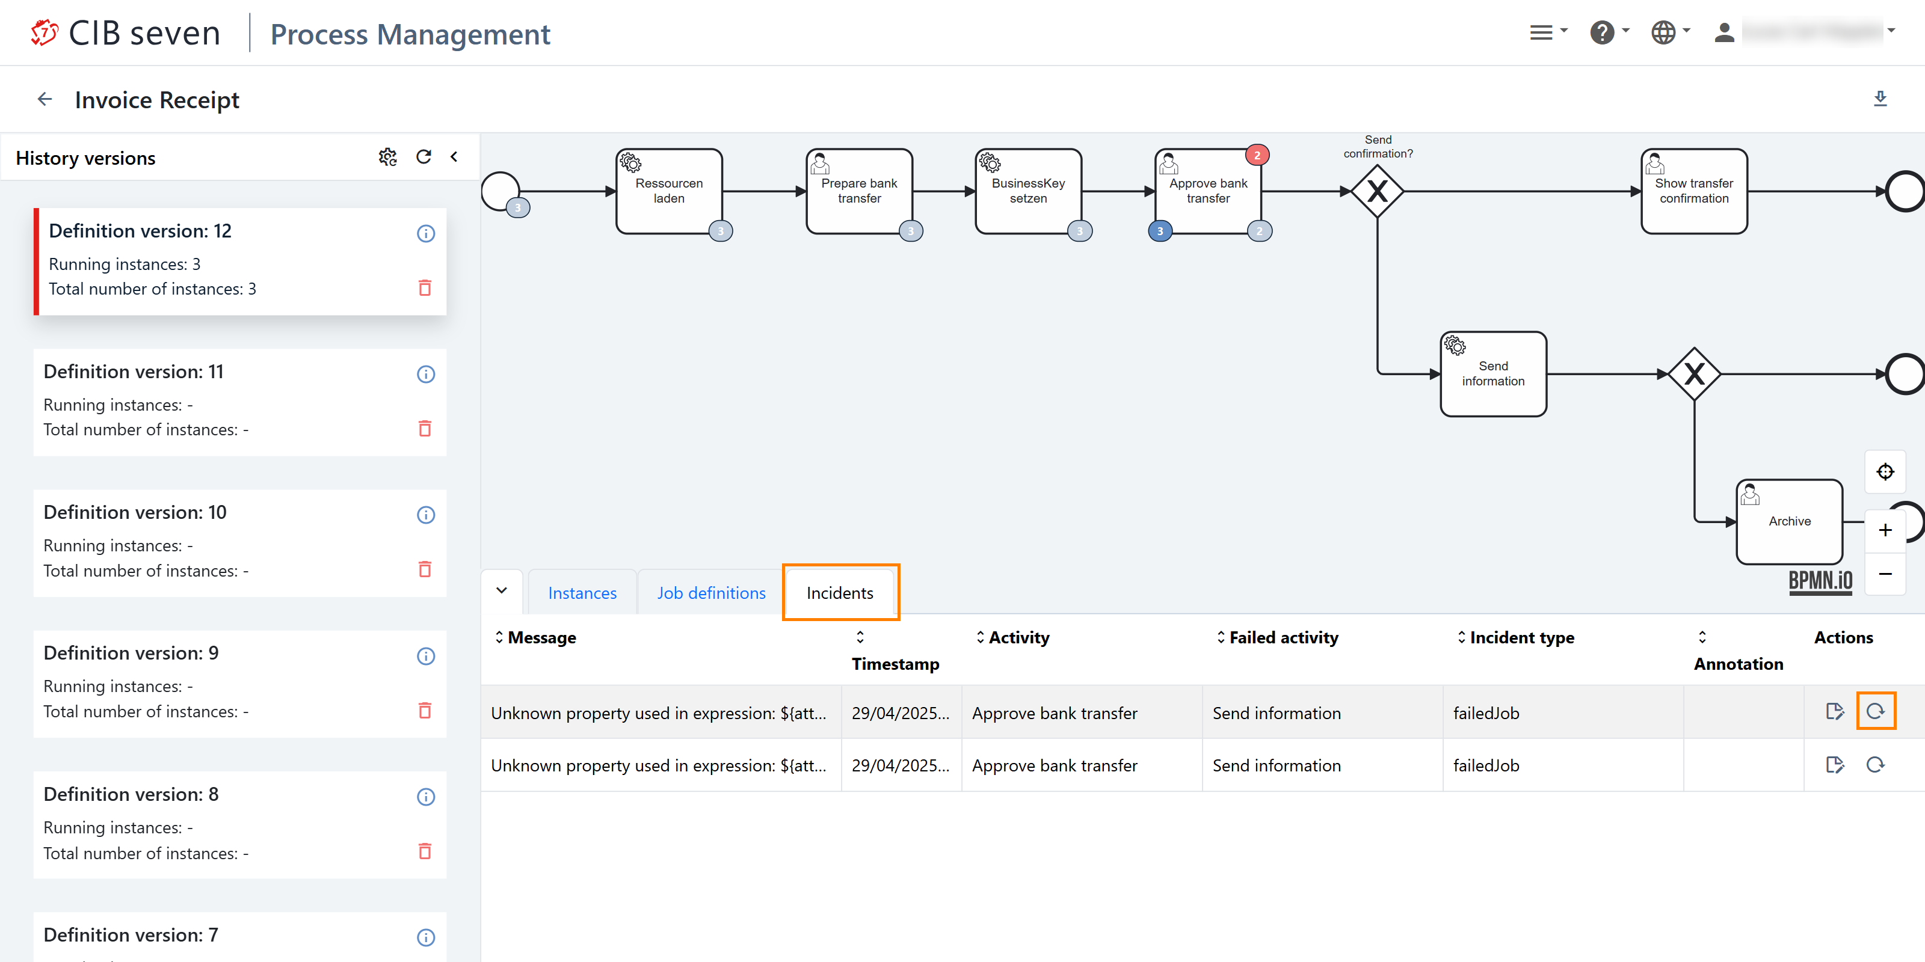Sort incidents by Annotation column
The width and height of the screenshot is (1925, 962).
[x=1738, y=651]
